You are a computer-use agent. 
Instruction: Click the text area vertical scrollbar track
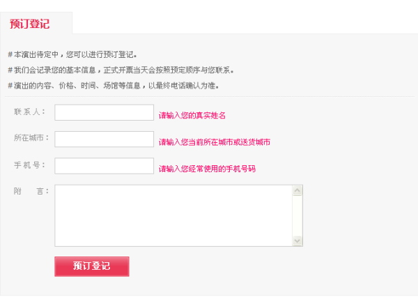[x=297, y=215]
